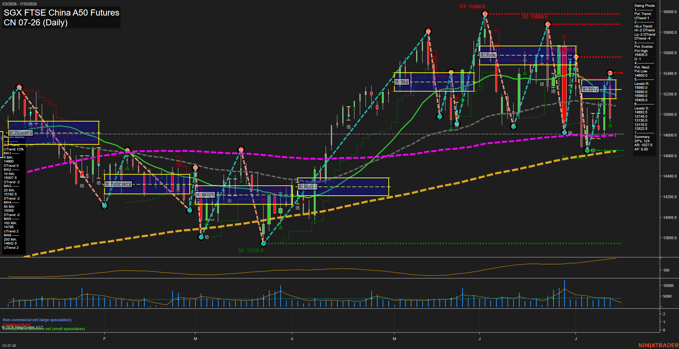679x349 pixels.
Task: Click the 14000.0 price axis label
Action: point(670,217)
